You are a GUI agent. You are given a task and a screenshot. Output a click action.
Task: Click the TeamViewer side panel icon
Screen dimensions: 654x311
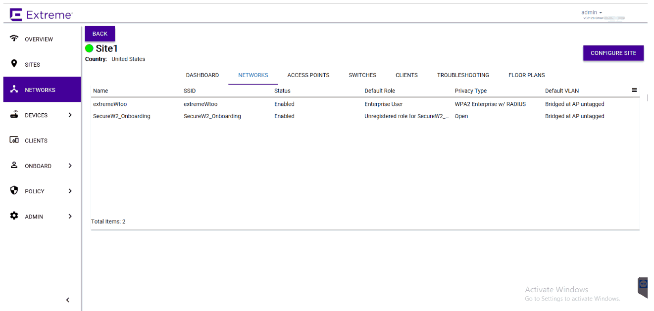643,284
